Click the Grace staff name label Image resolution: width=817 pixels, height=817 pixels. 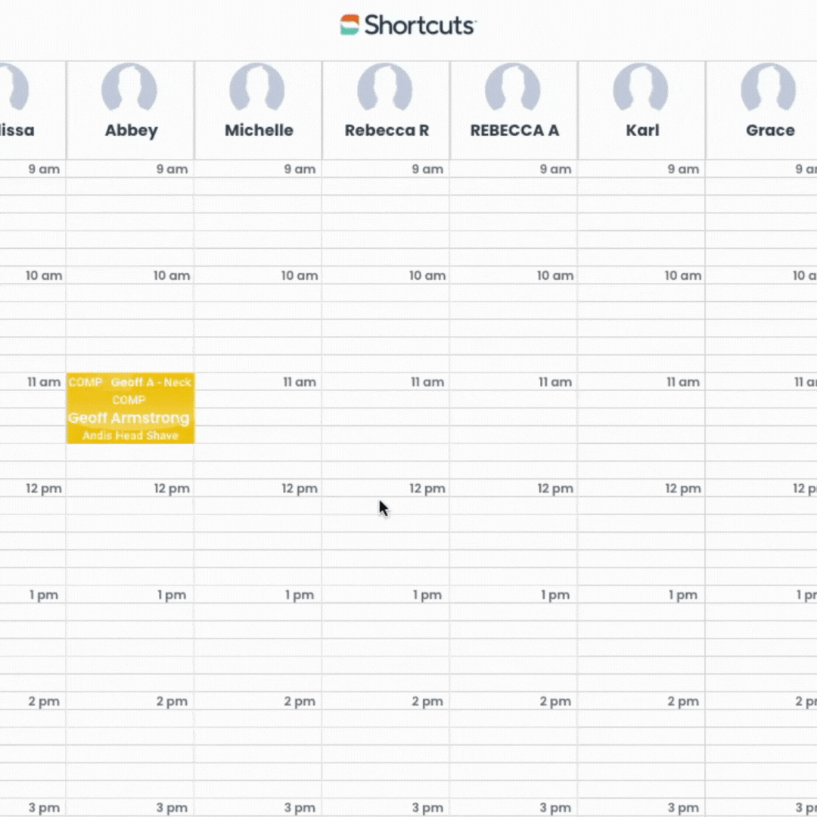770,130
